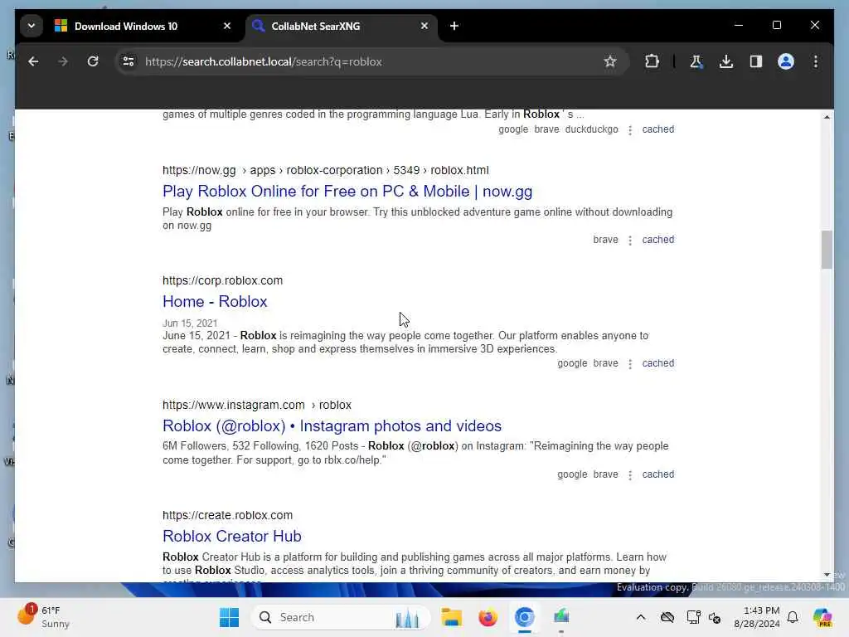Click the page vertical scrollbar thumb
This screenshot has width=849, height=637.
click(x=827, y=250)
